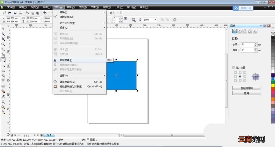Select the Outline pen tool

point(3,102)
